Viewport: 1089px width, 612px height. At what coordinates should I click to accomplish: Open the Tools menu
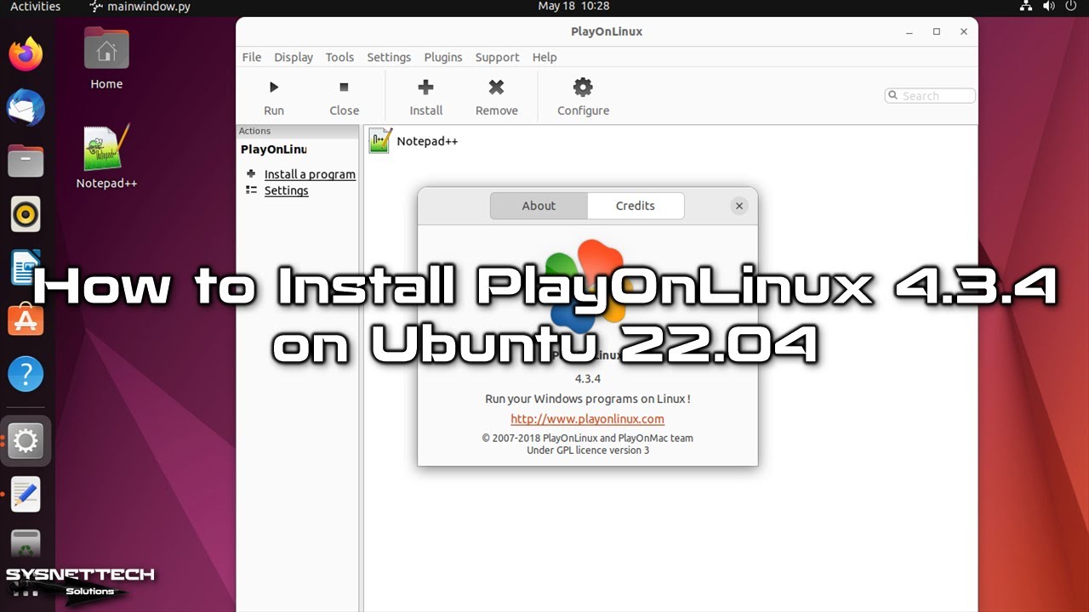339,57
